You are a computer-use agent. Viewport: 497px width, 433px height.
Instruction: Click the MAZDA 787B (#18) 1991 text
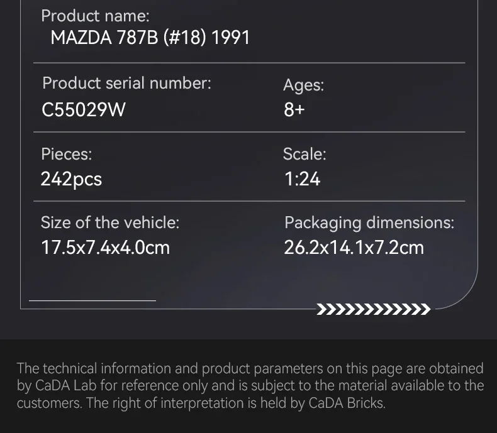(150, 38)
